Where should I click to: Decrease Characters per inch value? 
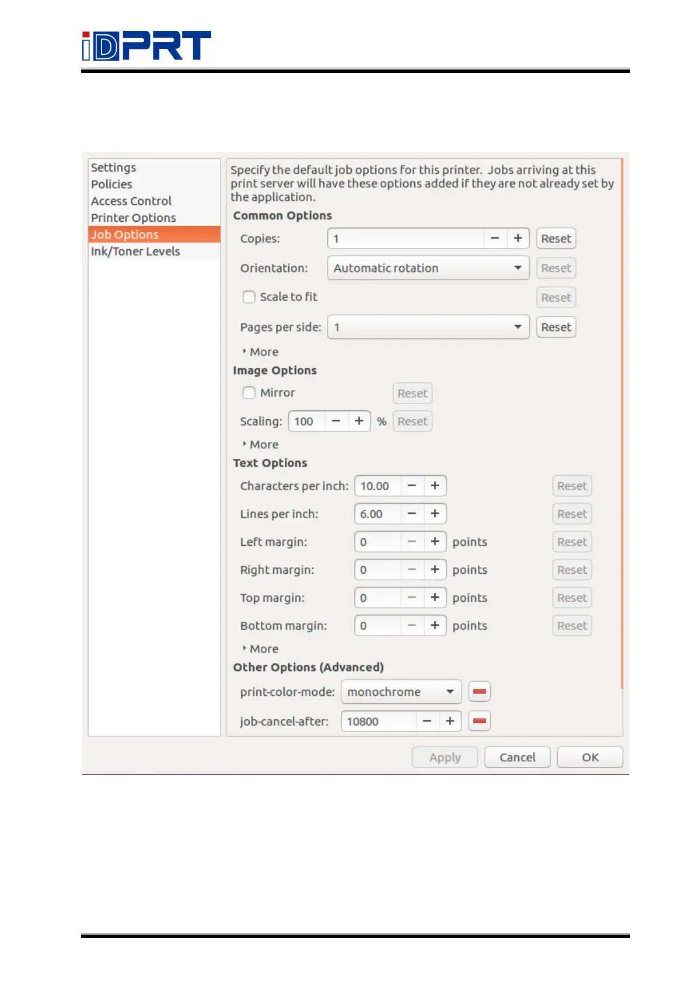point(412,486)
